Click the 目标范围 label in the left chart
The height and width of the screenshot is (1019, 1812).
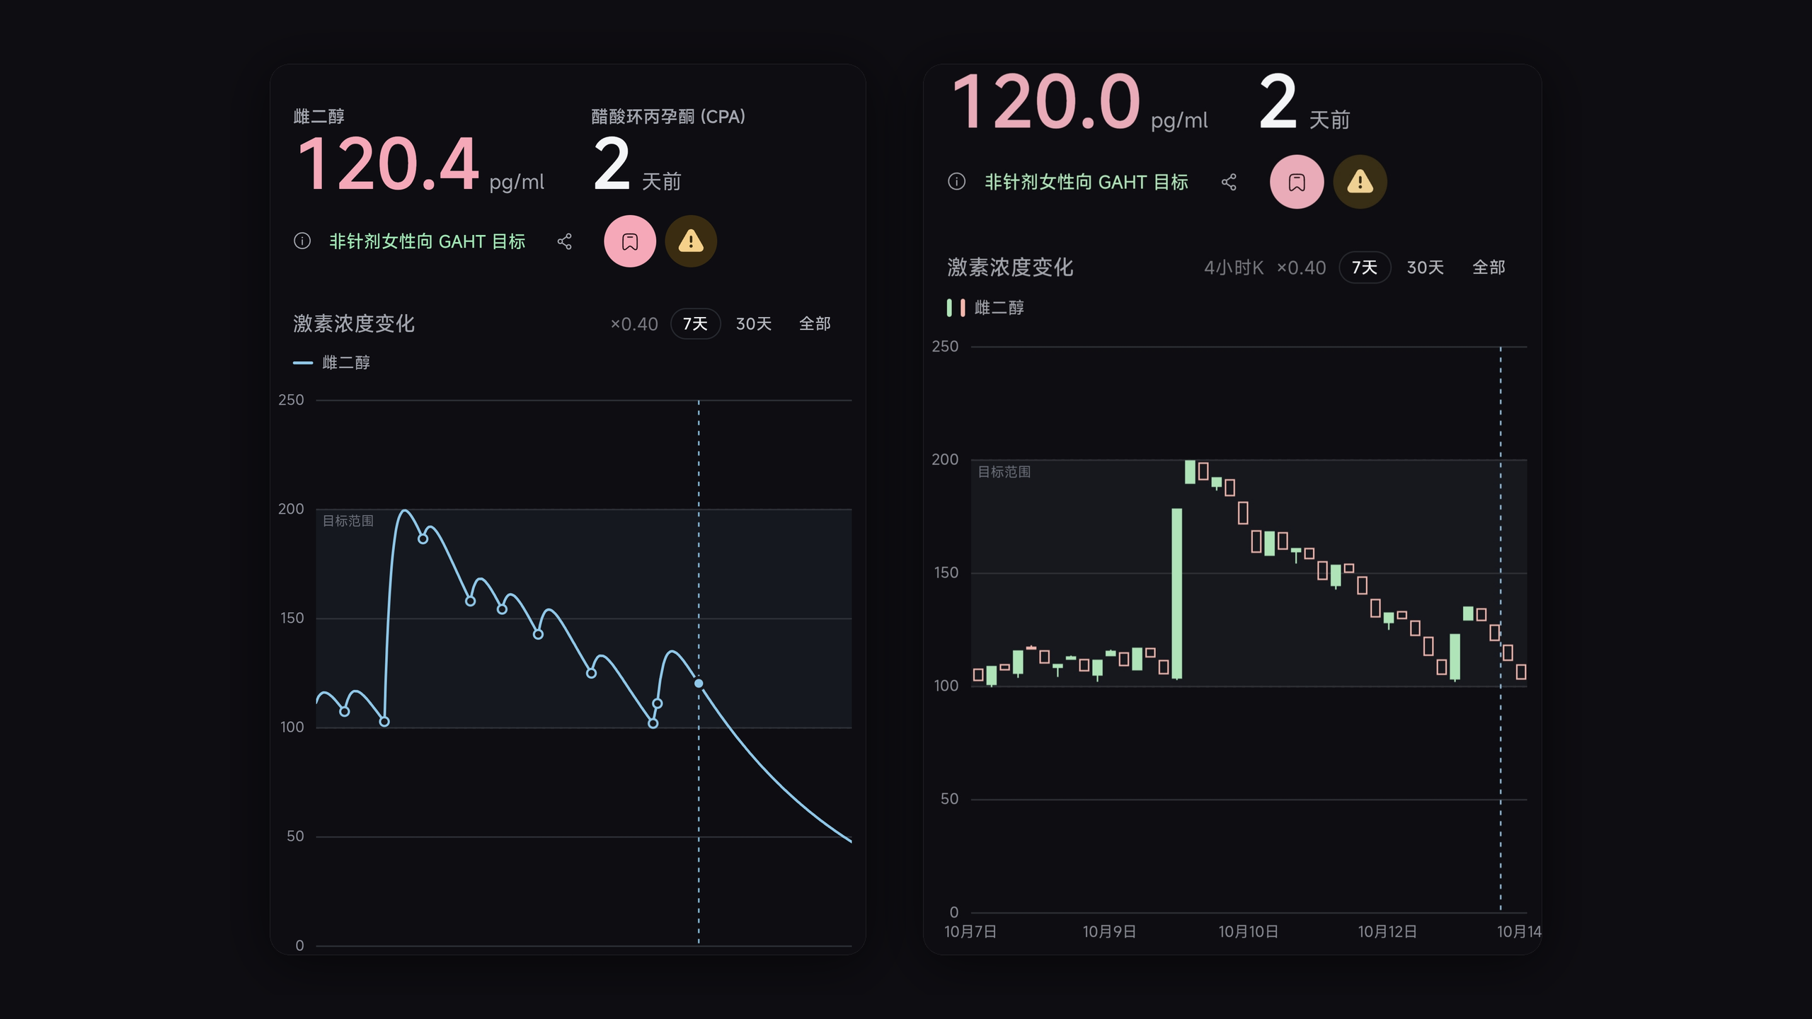coord(348,521)
